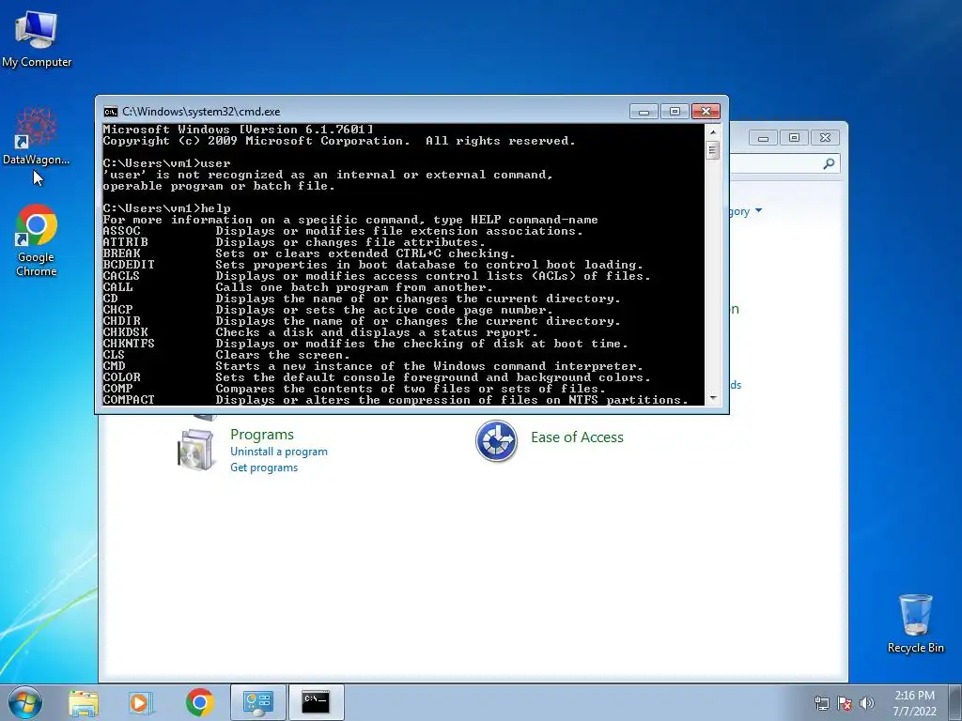962x721 pixels.
Task: Click Get programs link
Action: coord(264,468)
